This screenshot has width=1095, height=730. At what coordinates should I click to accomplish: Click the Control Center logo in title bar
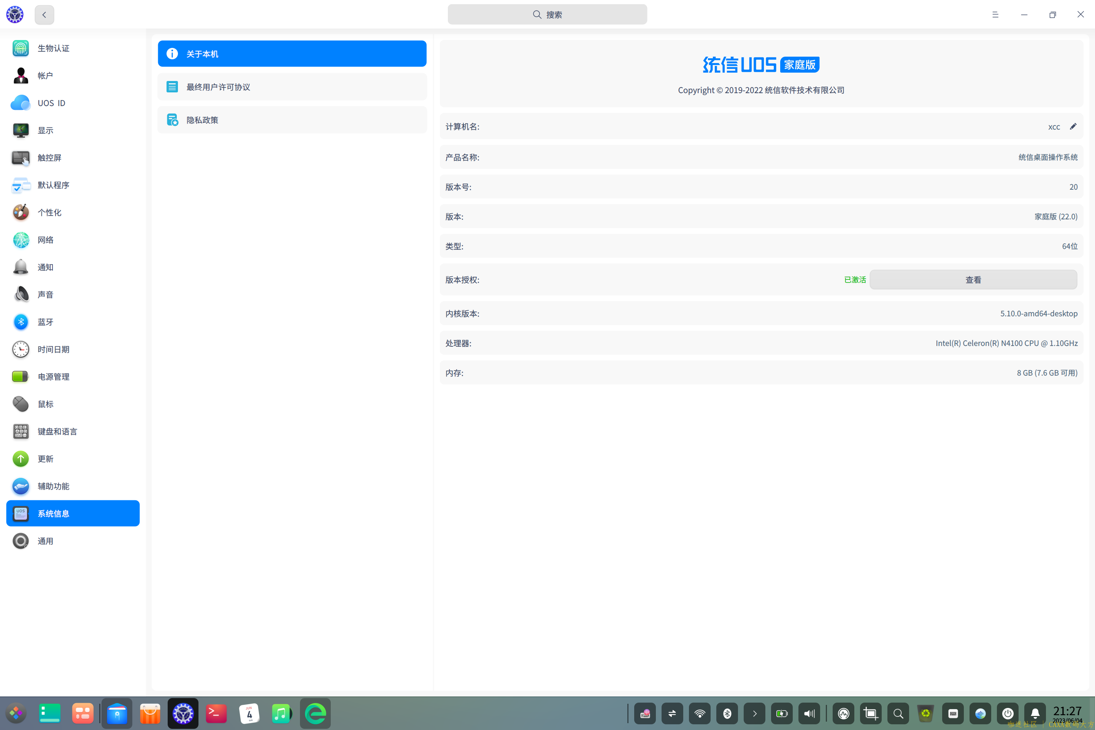[x=14, y=14]
